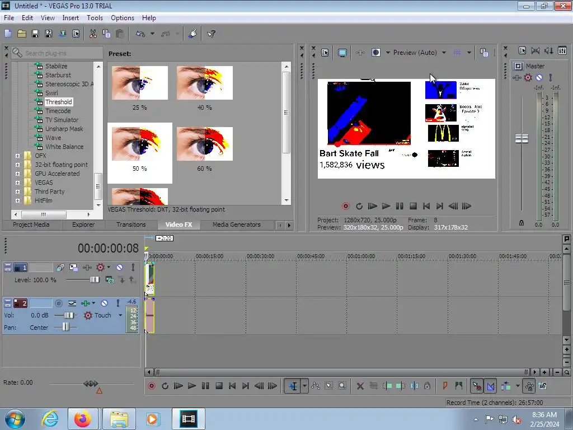The height and width of the screenshot is (430, 573).
Task: Switch to the Transitions tab
Action: point(131,225)
